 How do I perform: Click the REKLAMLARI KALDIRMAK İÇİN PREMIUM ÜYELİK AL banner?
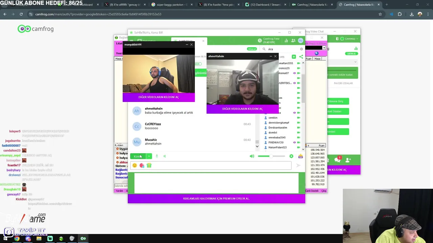216,198
